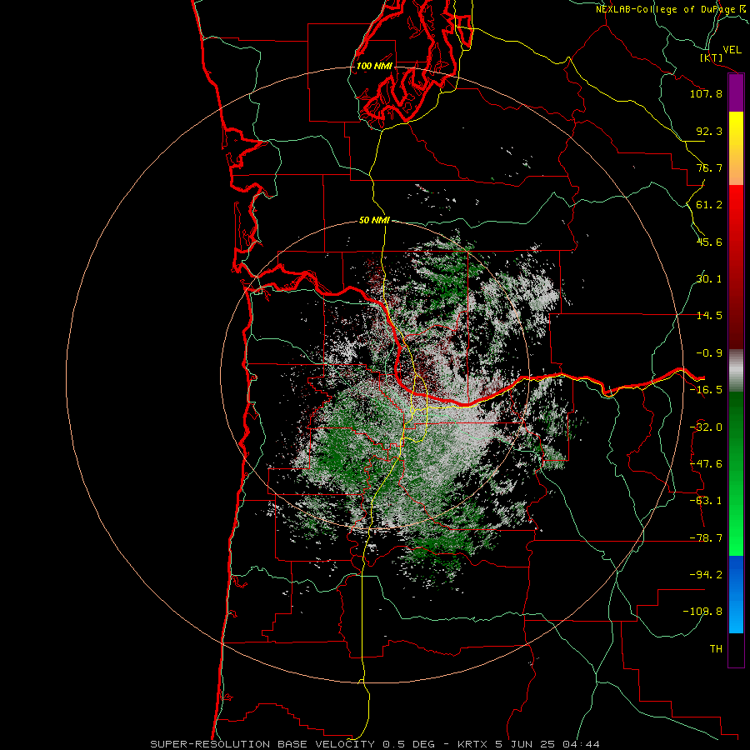Click the -78.7 velocity scale value
This screenshot has height=750, width=750.
pos(706,538)
